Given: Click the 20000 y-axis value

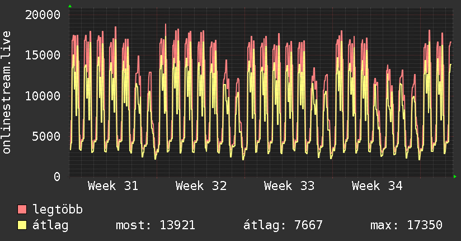Looking at the screenshot, I should click(x=43, y=15).
